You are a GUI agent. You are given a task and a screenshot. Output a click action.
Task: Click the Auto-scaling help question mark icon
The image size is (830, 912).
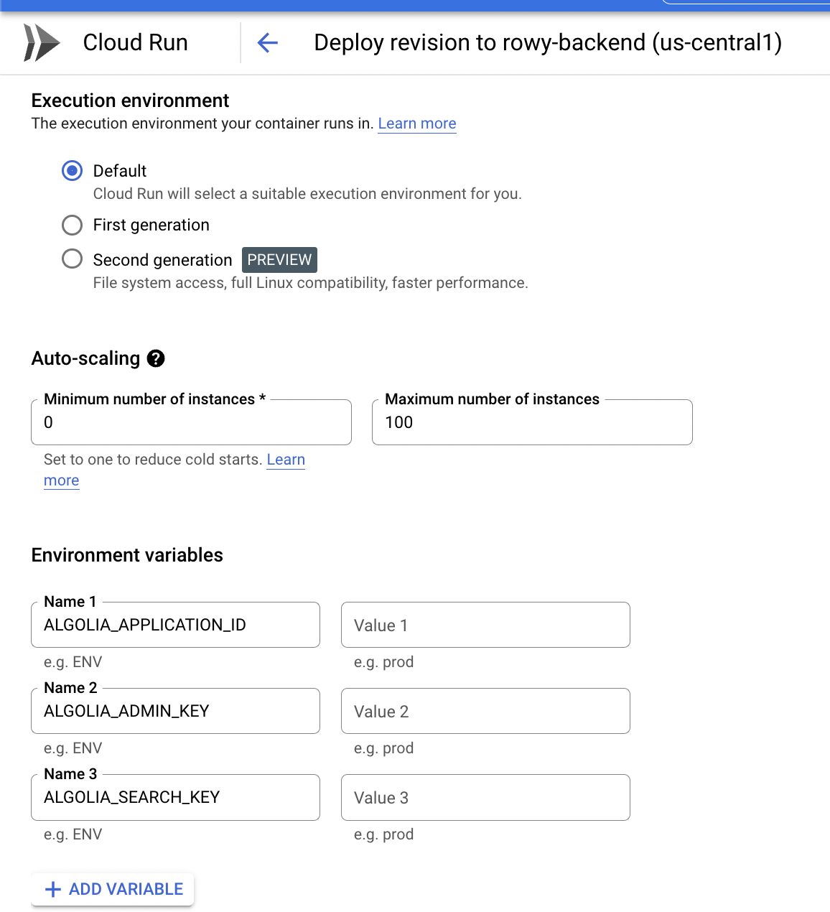[x=156, y=358]
